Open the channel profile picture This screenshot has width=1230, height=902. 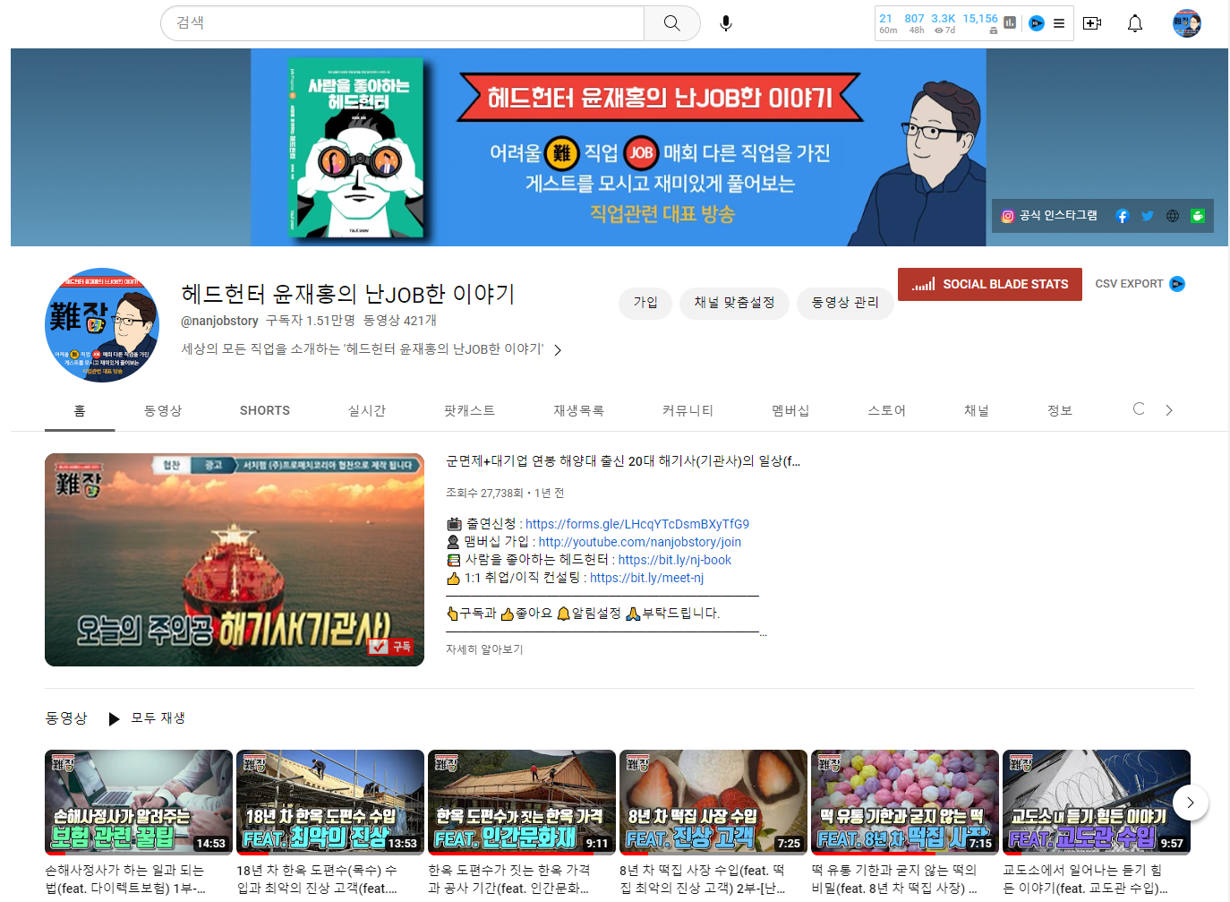tap(102, 325)
